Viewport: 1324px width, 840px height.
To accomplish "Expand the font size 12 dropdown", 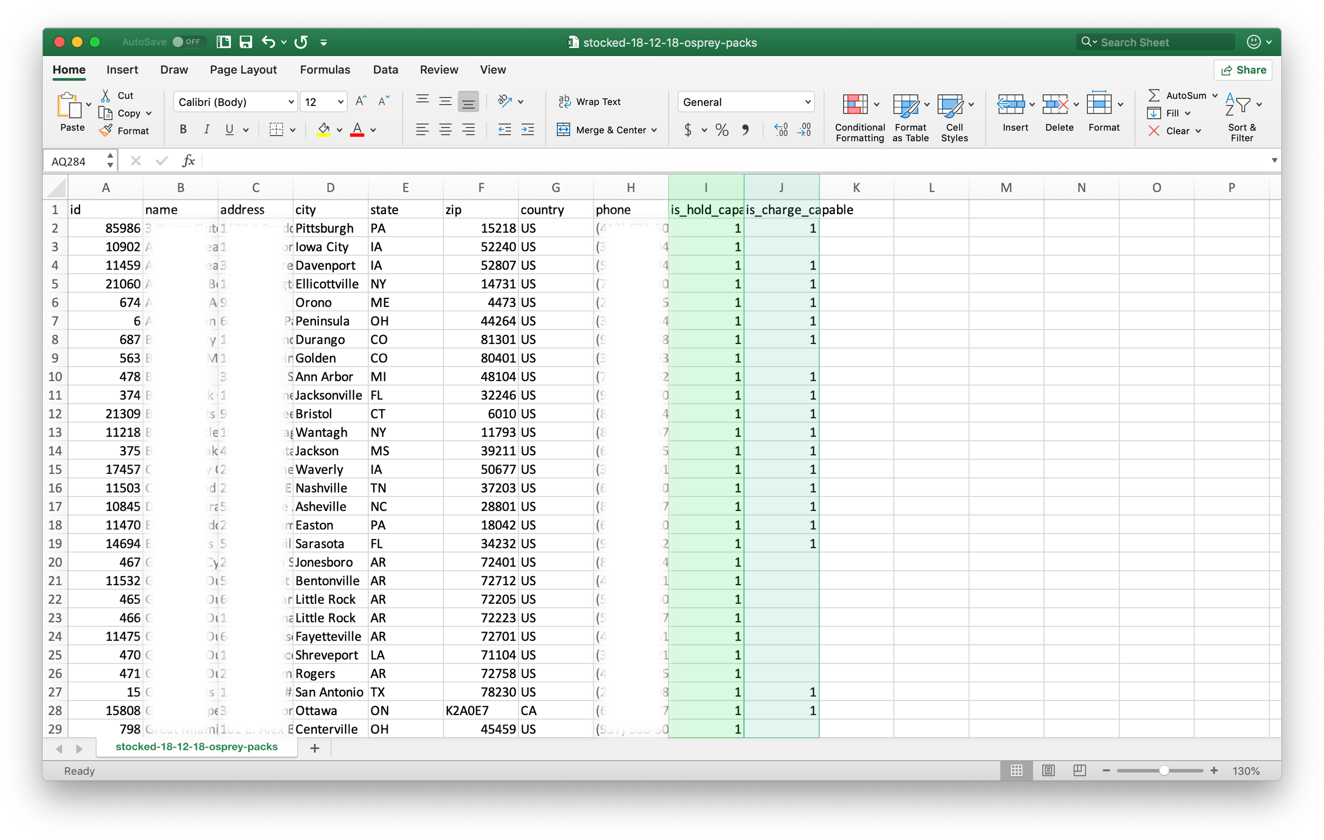I will point(340,102).
